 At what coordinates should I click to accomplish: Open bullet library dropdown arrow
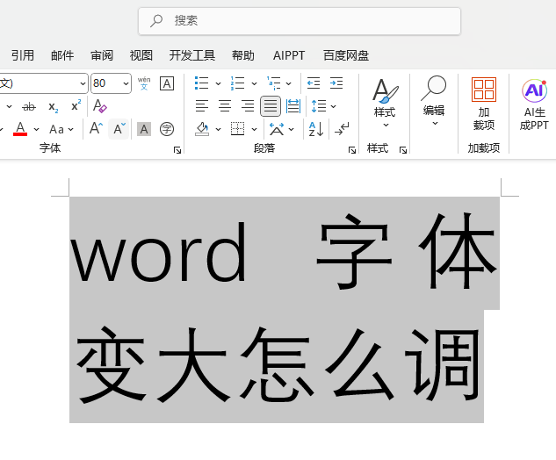[218, 83]
